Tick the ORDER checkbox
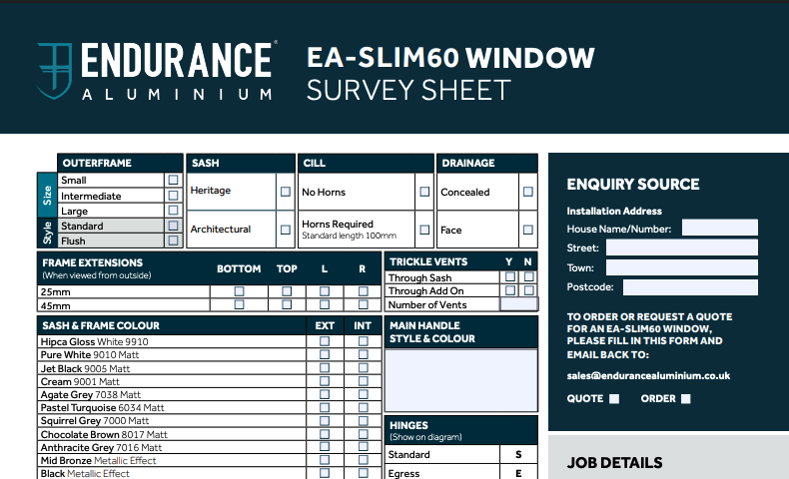 click(686, 399)
